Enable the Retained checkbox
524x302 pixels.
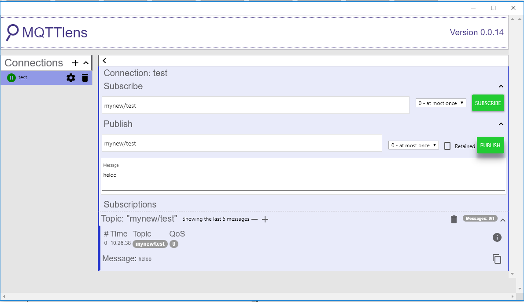447,146
